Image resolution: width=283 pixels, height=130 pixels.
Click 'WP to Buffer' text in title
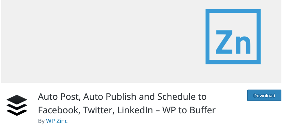[x=189, y=110]
